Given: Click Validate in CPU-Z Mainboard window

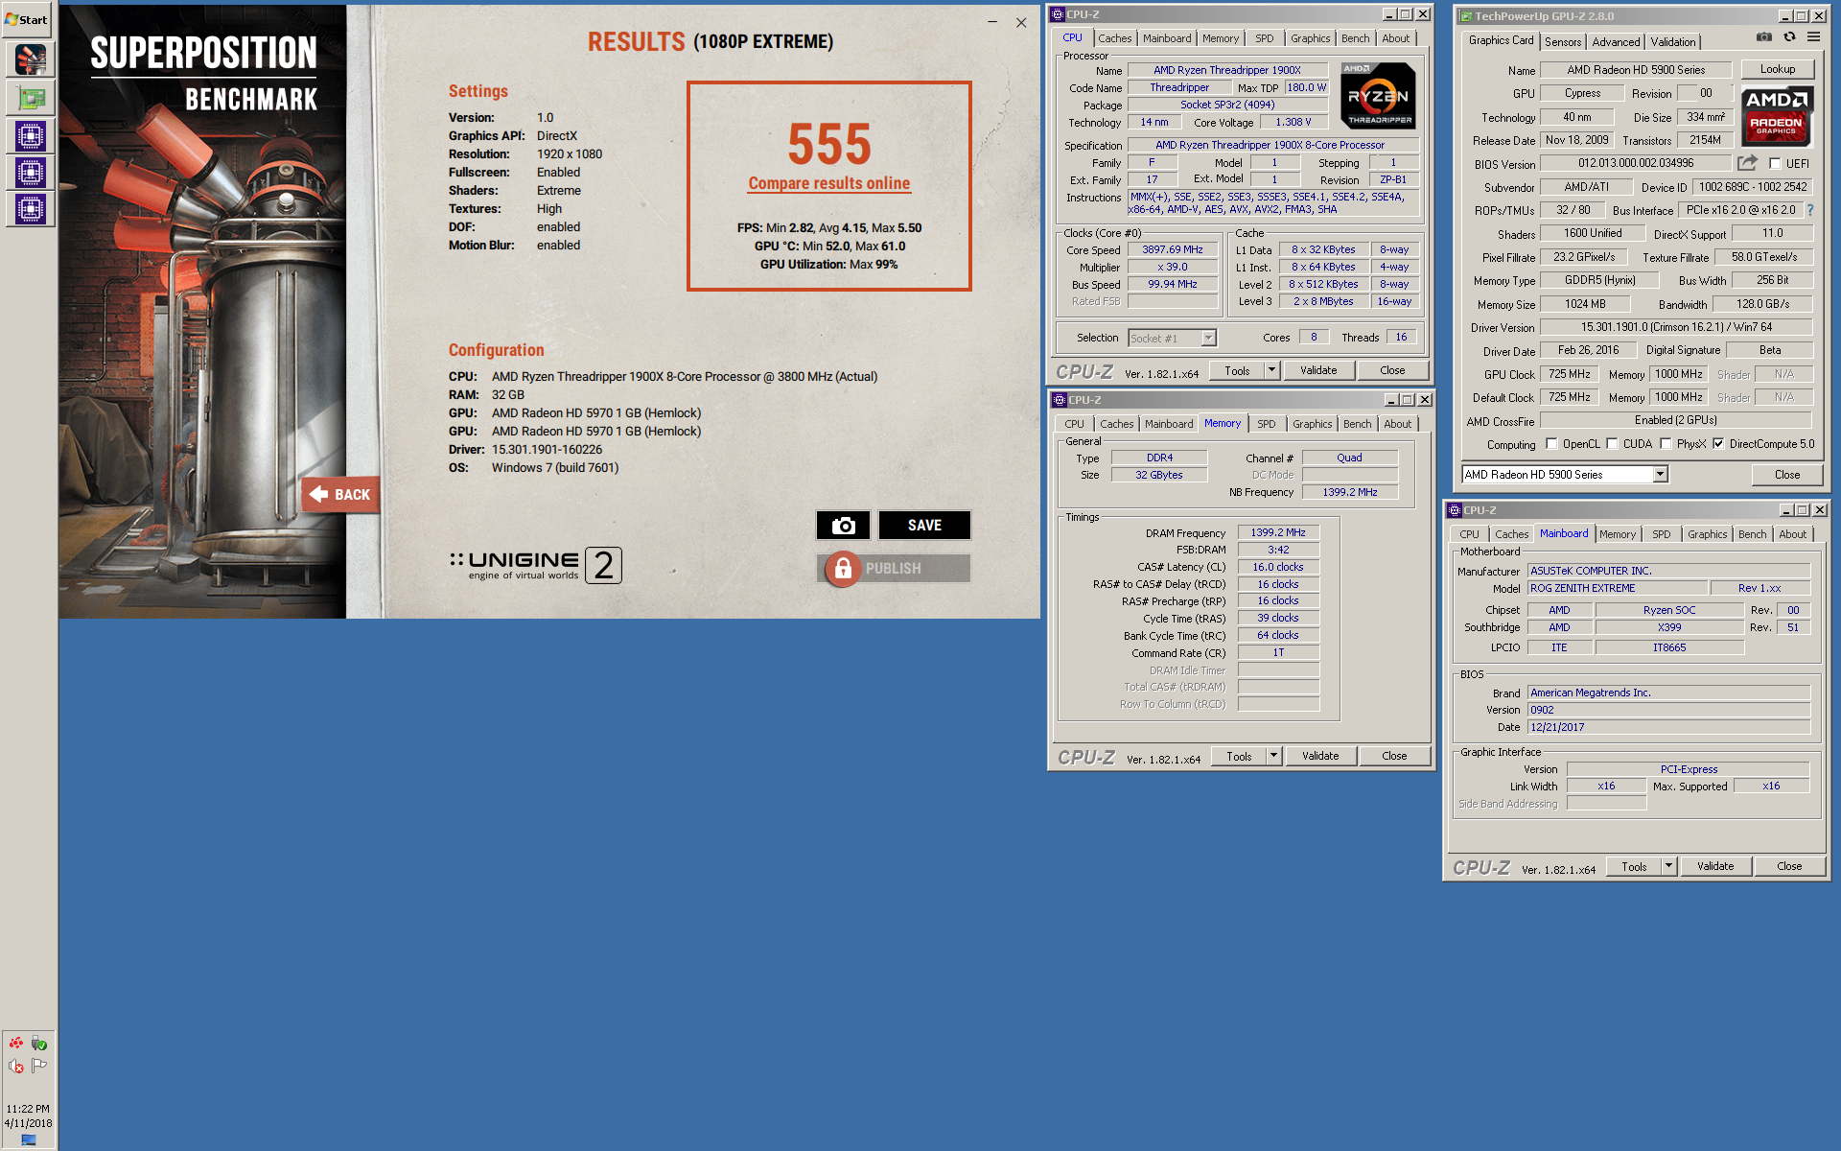Looking at the screenshot, I should pos(1715,866).
